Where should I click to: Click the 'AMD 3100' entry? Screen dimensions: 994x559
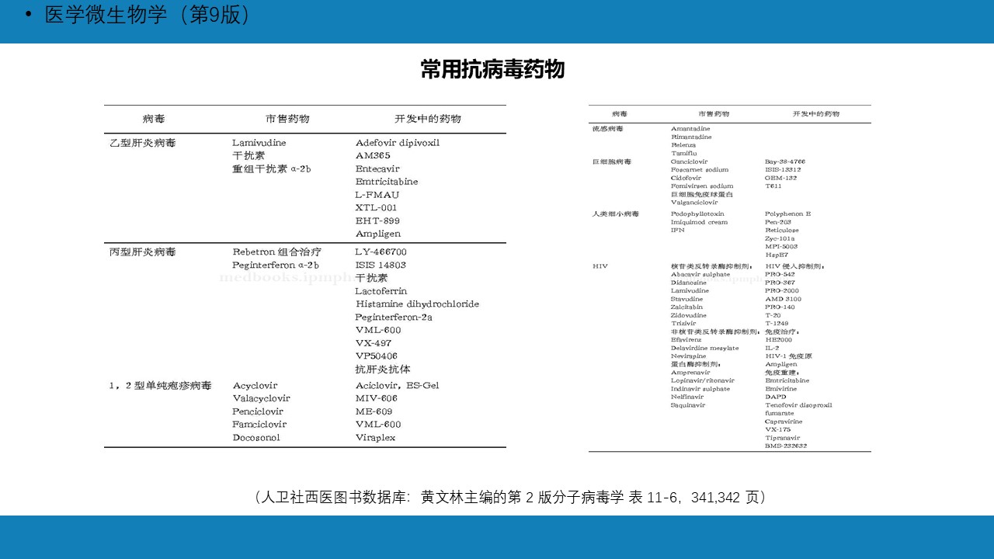[783, 299]
